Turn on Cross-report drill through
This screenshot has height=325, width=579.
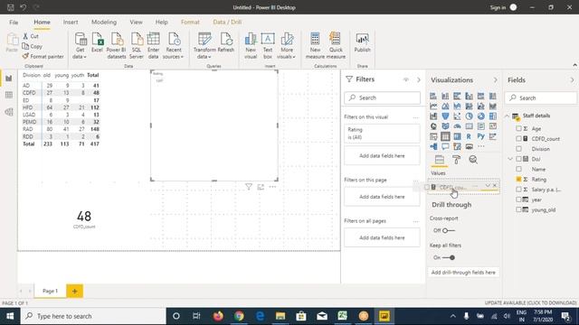(449, 231)
